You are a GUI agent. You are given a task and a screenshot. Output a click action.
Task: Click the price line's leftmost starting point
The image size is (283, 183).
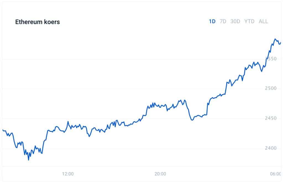[3, 130]
